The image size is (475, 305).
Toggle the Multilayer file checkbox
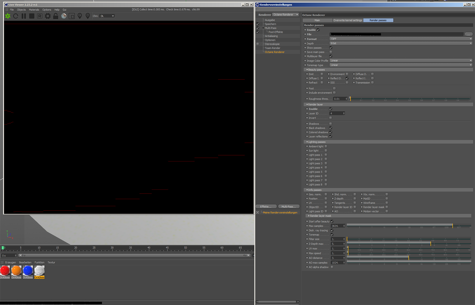tap(331, 56)
